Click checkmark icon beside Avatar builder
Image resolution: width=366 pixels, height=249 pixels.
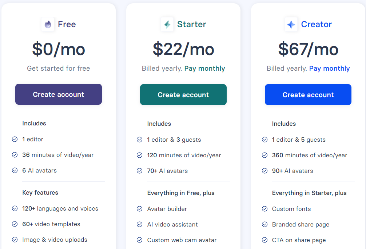tap(140, 209)
